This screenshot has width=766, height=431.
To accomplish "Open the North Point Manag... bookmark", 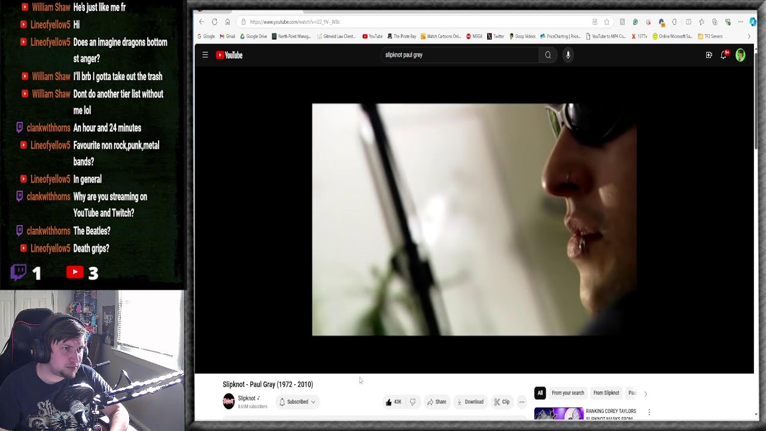I will pos(291,36).
